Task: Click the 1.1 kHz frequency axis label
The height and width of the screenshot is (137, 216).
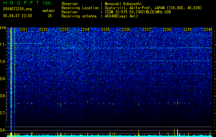Action: (x=3, y=45)
